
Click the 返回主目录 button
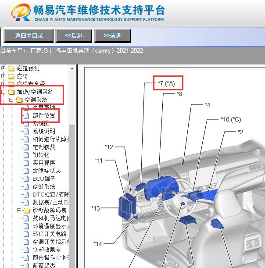click(29, 36)
